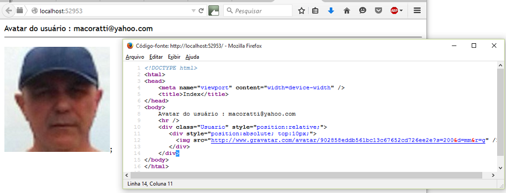Open the Exibir menu in source window
Image resolution: width=506 pixels, height=193 pixels.
tap(174, 57)
